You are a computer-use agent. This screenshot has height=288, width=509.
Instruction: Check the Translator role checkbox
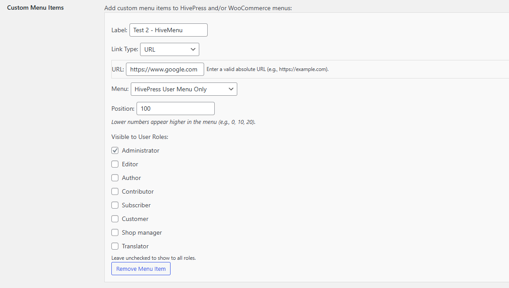115,246
